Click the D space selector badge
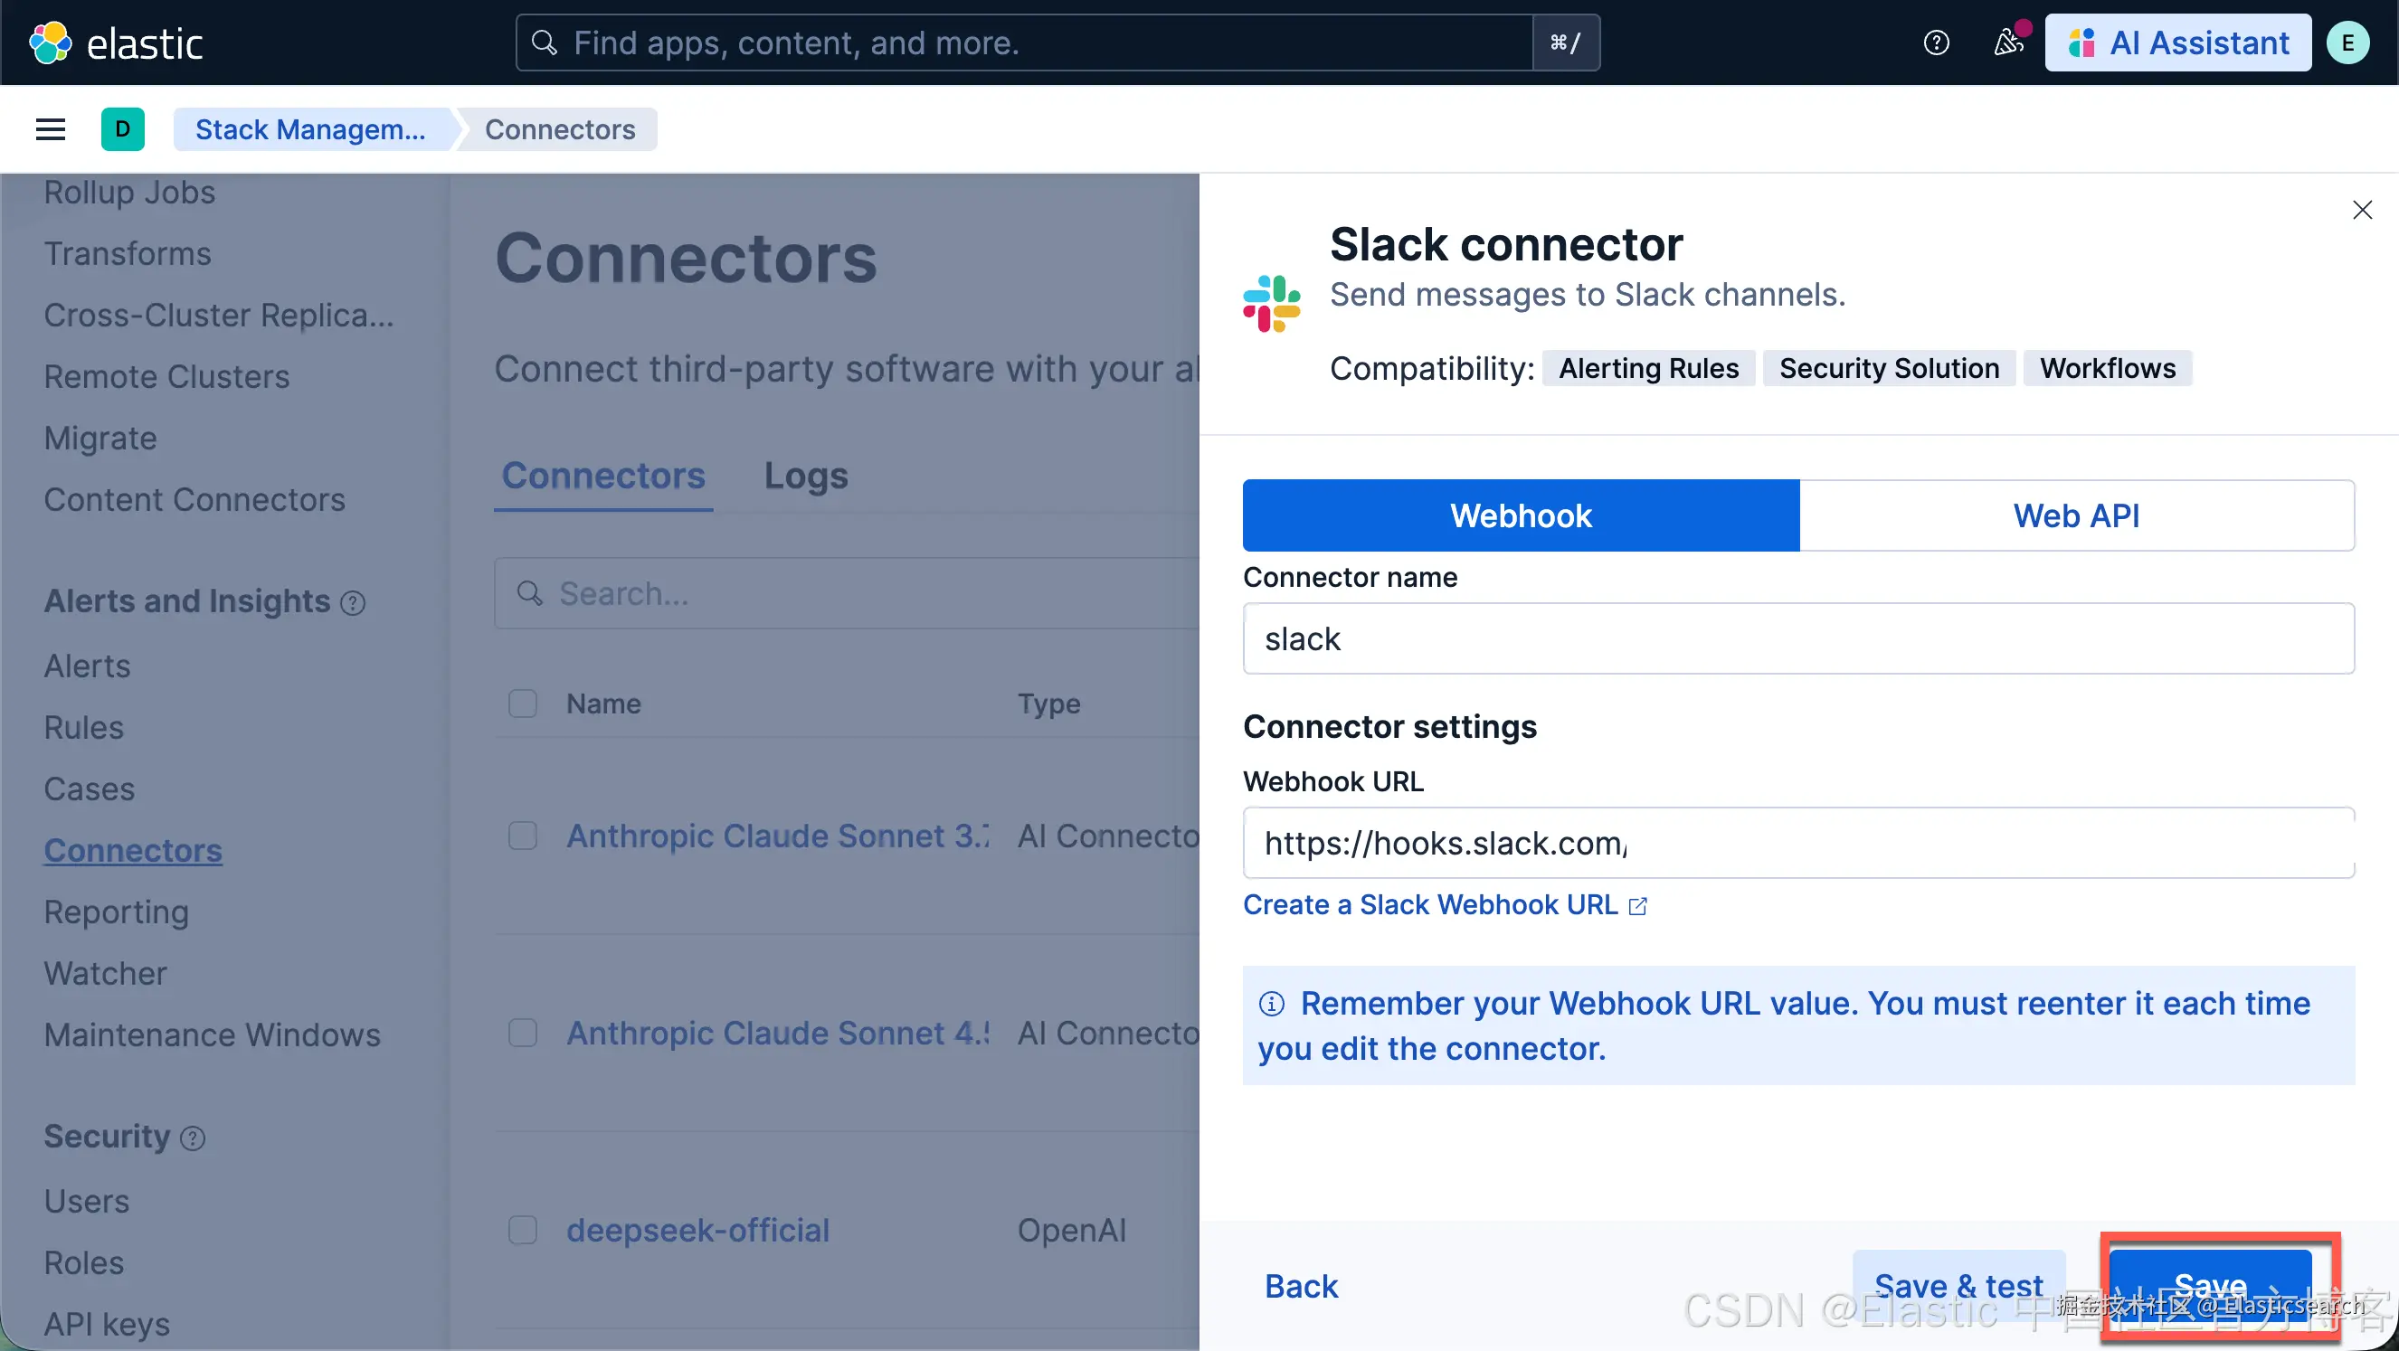Viewport: 2399px width, 1351px height. (122, 129)
